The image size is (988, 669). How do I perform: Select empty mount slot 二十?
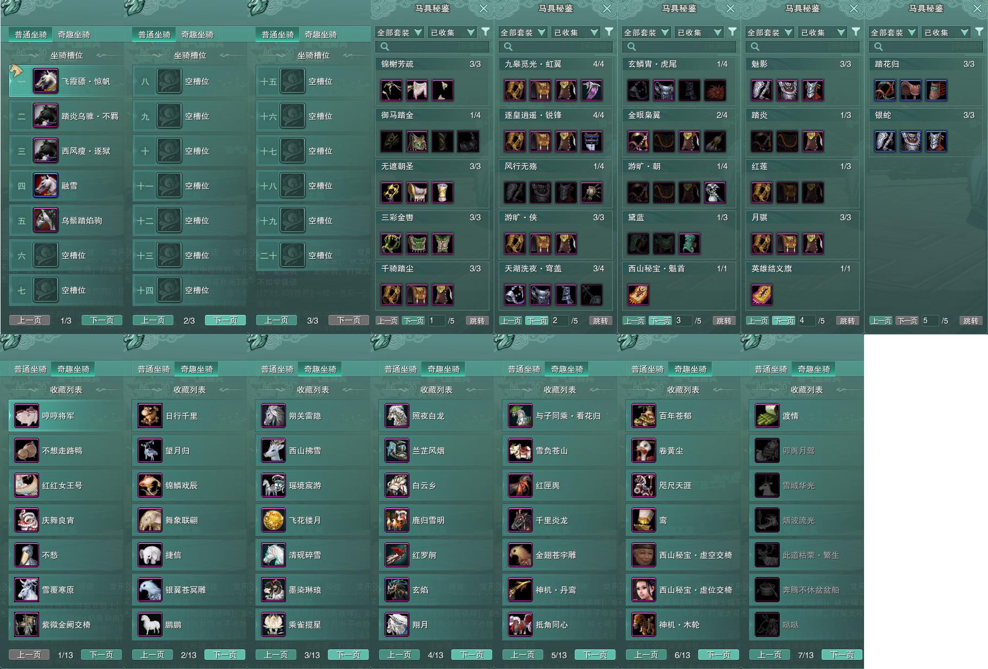click(x=313, y=255)
